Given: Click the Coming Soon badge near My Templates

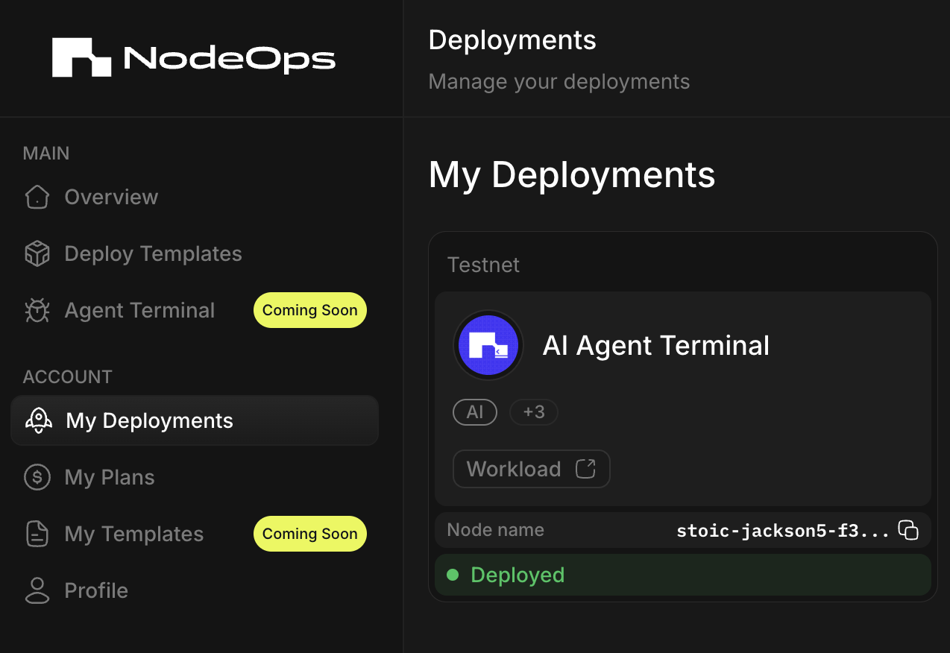Looking at the screenshot, I should click(x=309, y=533).
